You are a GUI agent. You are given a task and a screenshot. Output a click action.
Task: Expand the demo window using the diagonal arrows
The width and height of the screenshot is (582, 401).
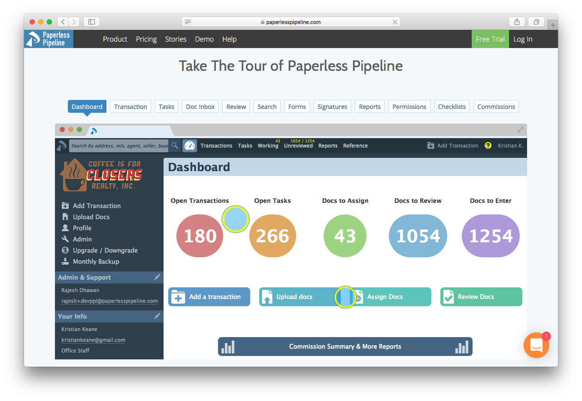tap(520, 129)
